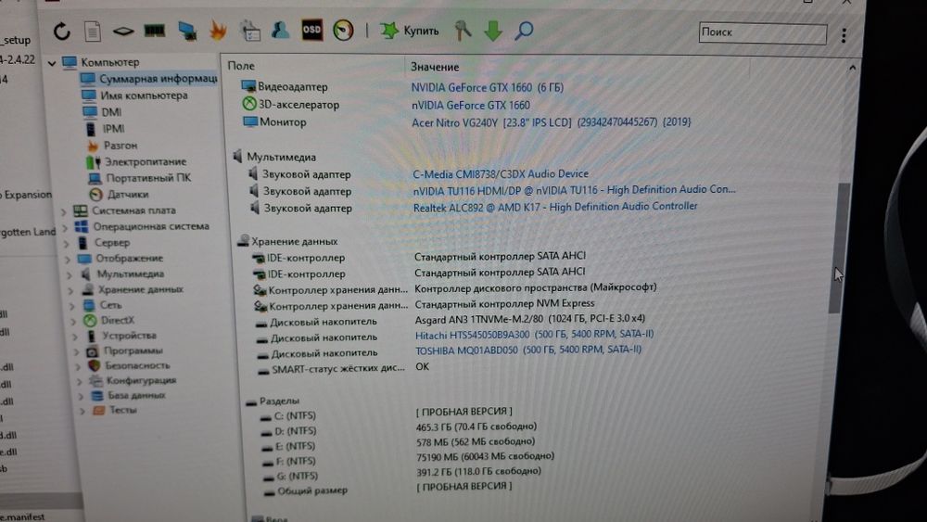927x522 pixels.
Task: Open TOSHIBA MQ01ABD050 drive link
Action: click(x=528, y=350)
